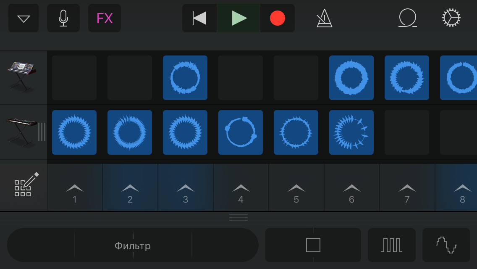Screen dimensions: 477x269
Task: Open song settings gear icon
Action: pyautogui.click(x=451, y=18)
